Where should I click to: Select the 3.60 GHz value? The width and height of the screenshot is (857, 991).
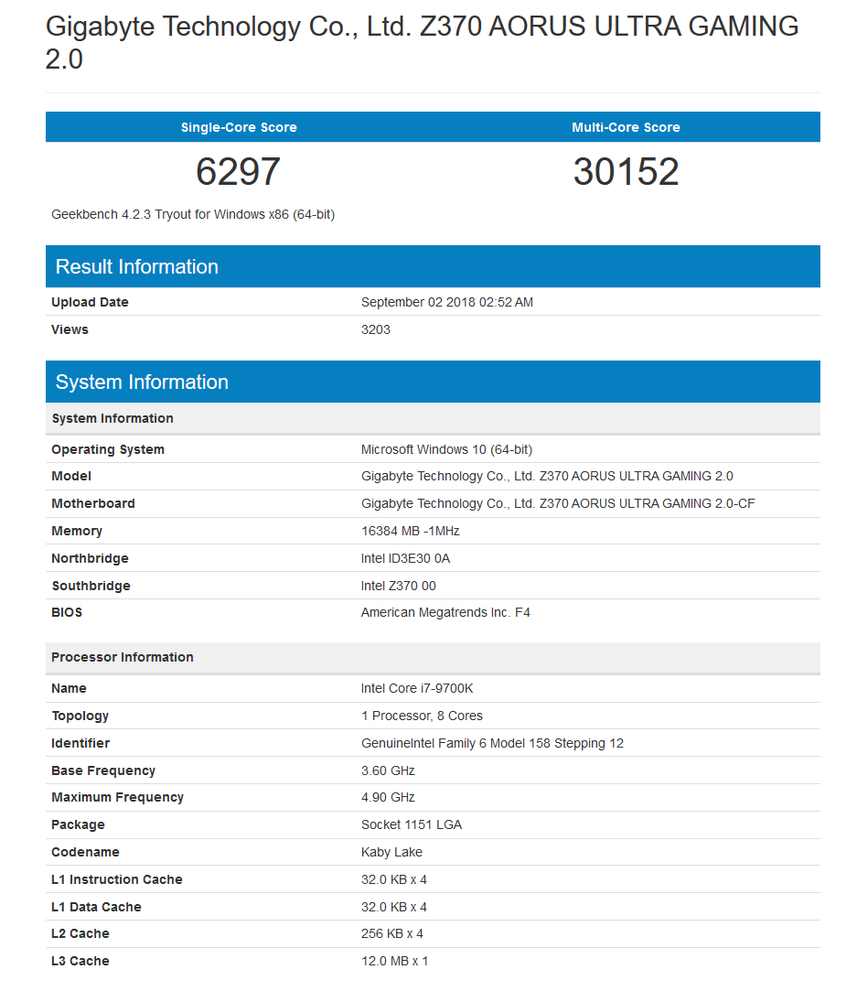point(388,770)
